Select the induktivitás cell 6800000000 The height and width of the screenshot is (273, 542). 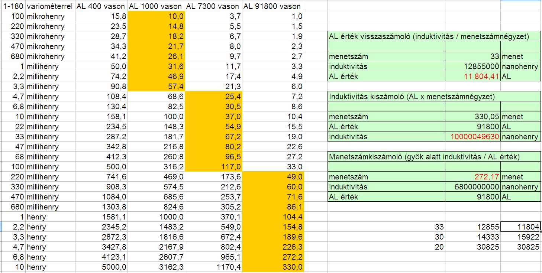(x=472, y=187)
